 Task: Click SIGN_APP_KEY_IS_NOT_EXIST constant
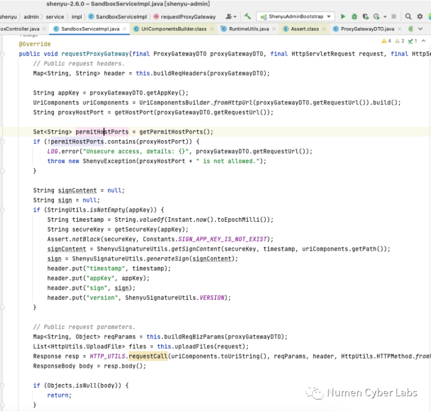click(x=222, y=239)
